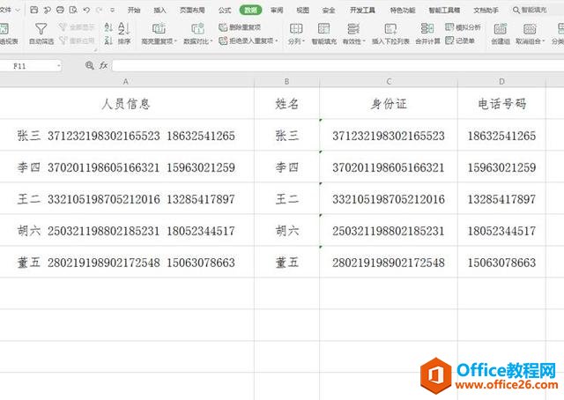This screenshot has height=400, width=564.
Task: Expand the Highlight Duplicates dropdown (高亮重复项)
Action: tap(176, 41)
